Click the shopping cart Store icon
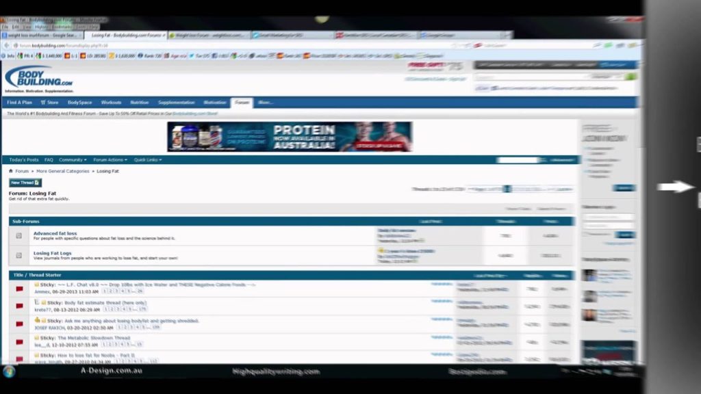701x394 pixels. (x=43, y=103)
